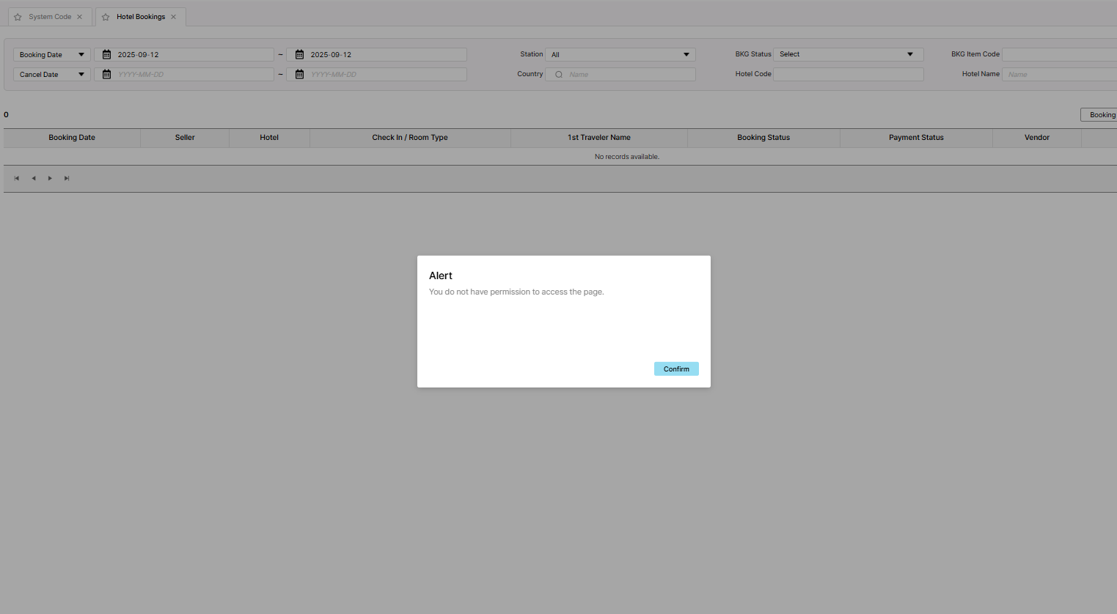1117x614 pixels.
Task: Go to first page of results
Action: tap(17, 179)
